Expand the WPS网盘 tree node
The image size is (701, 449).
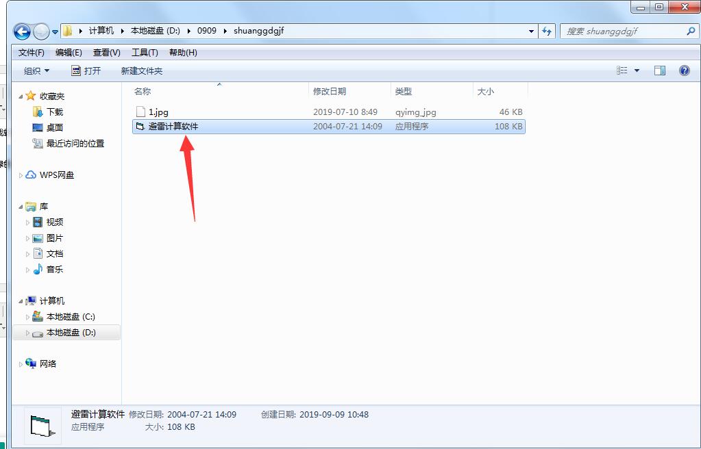pyautogui.click(x=21, y=175)
